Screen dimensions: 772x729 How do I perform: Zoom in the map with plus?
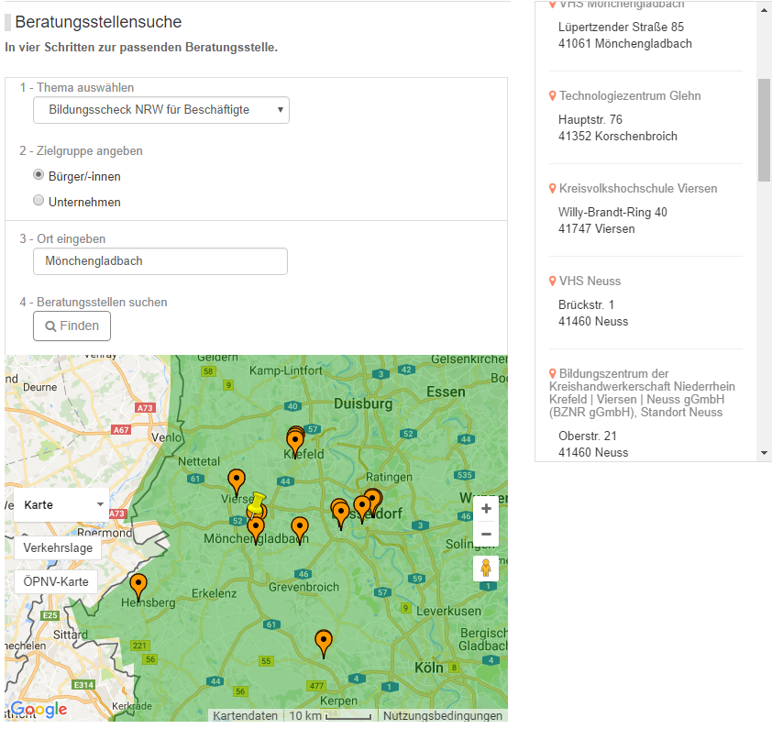pos(486,509)
